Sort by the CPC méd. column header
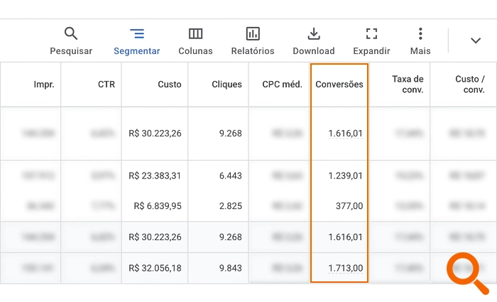Viewport: 497px width, 302px height. coord(282,85)
